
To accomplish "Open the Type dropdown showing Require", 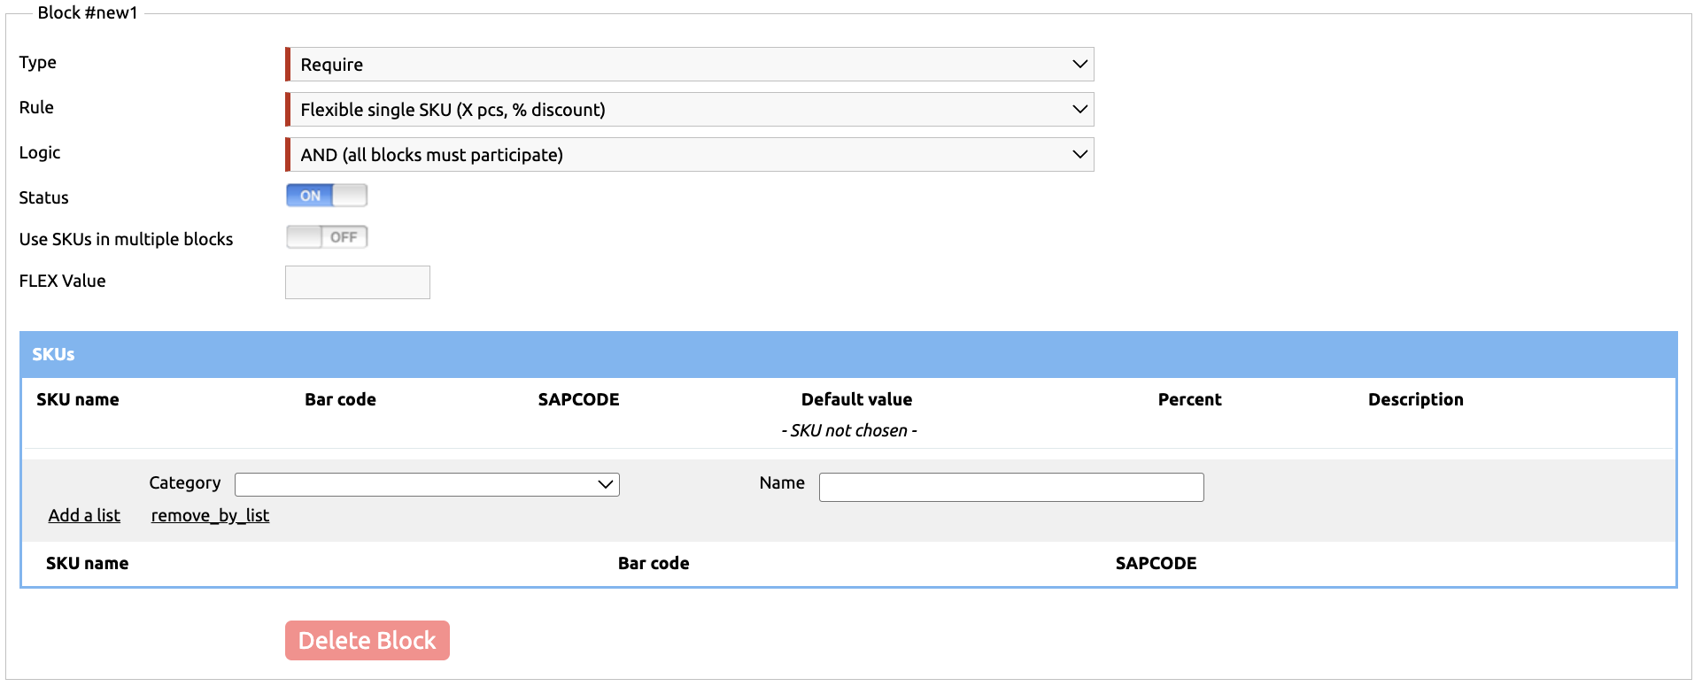I will coord(691,65).
